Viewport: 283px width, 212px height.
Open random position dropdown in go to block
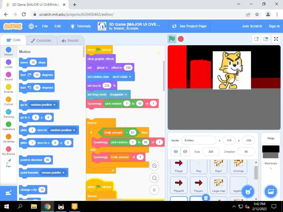tap(43, 105)
